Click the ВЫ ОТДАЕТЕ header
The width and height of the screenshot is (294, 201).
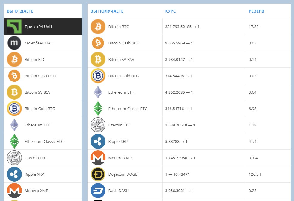click(x=20, y=11)
